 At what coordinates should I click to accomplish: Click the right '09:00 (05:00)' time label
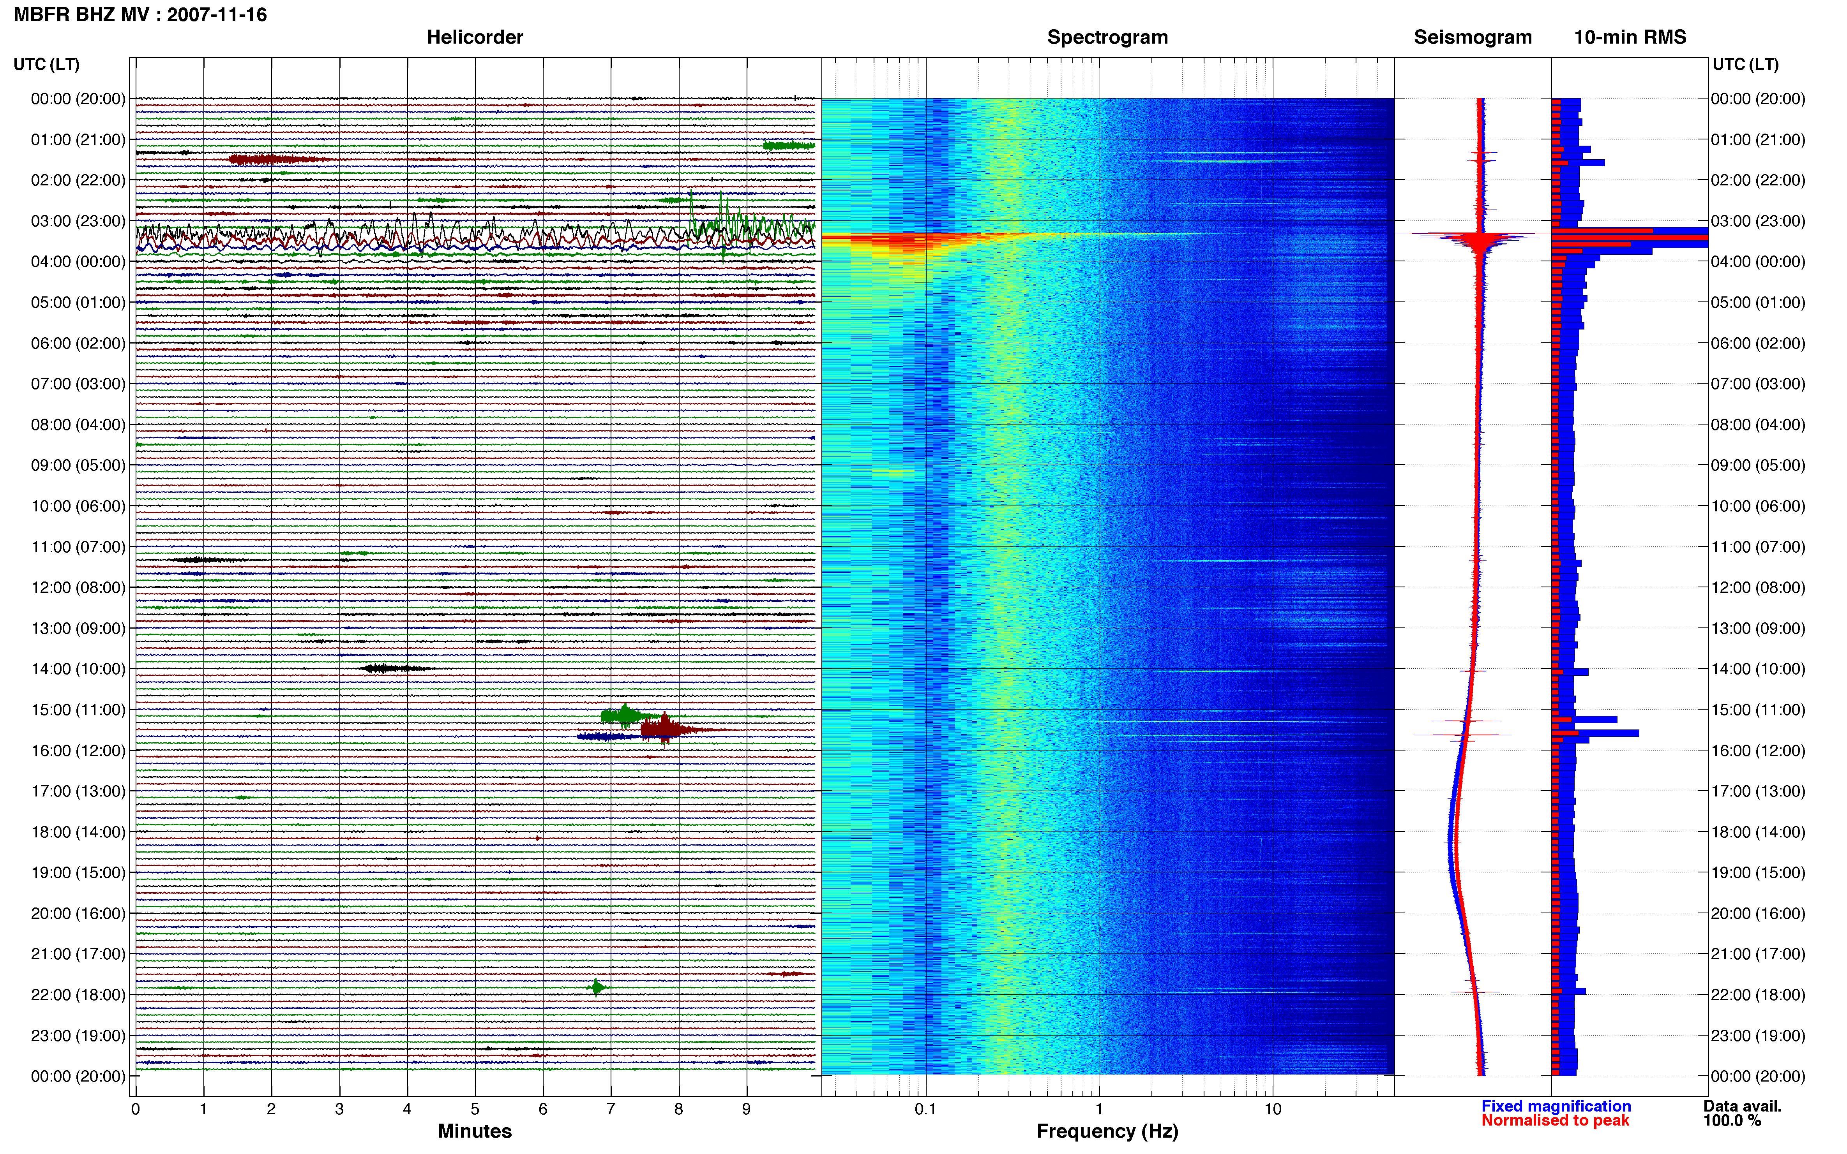point(1758,465)
